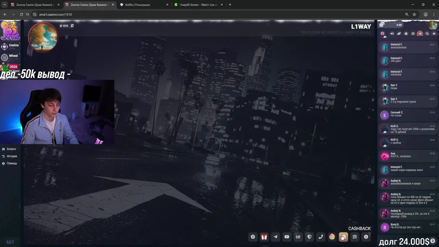Image resolution: width=439 pixels, height=247 pixels.
Task: Click the highlighted Telegram icon in chat header
Action: click(x=420, y=34)
